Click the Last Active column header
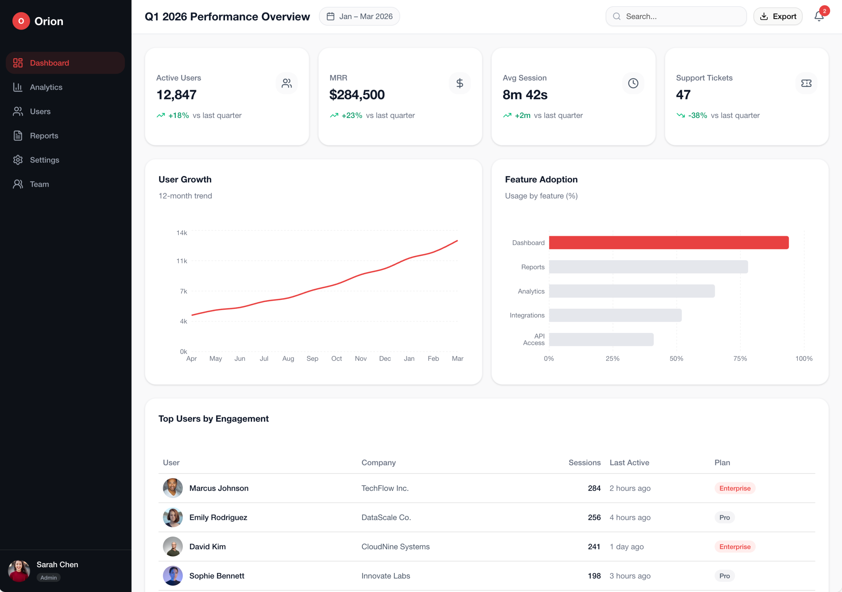Screen dimensions: 842x592 (630, 462)
